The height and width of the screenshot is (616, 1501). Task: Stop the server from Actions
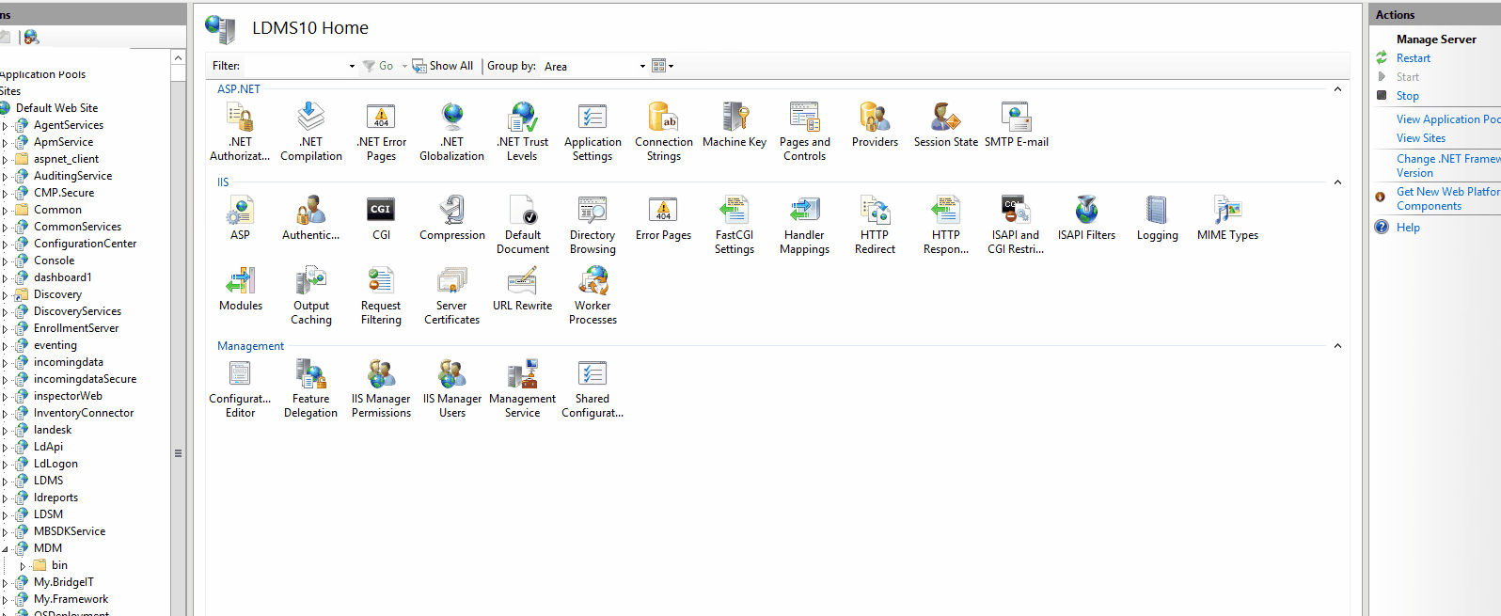pyautogui.click(x=1407, y=96)
